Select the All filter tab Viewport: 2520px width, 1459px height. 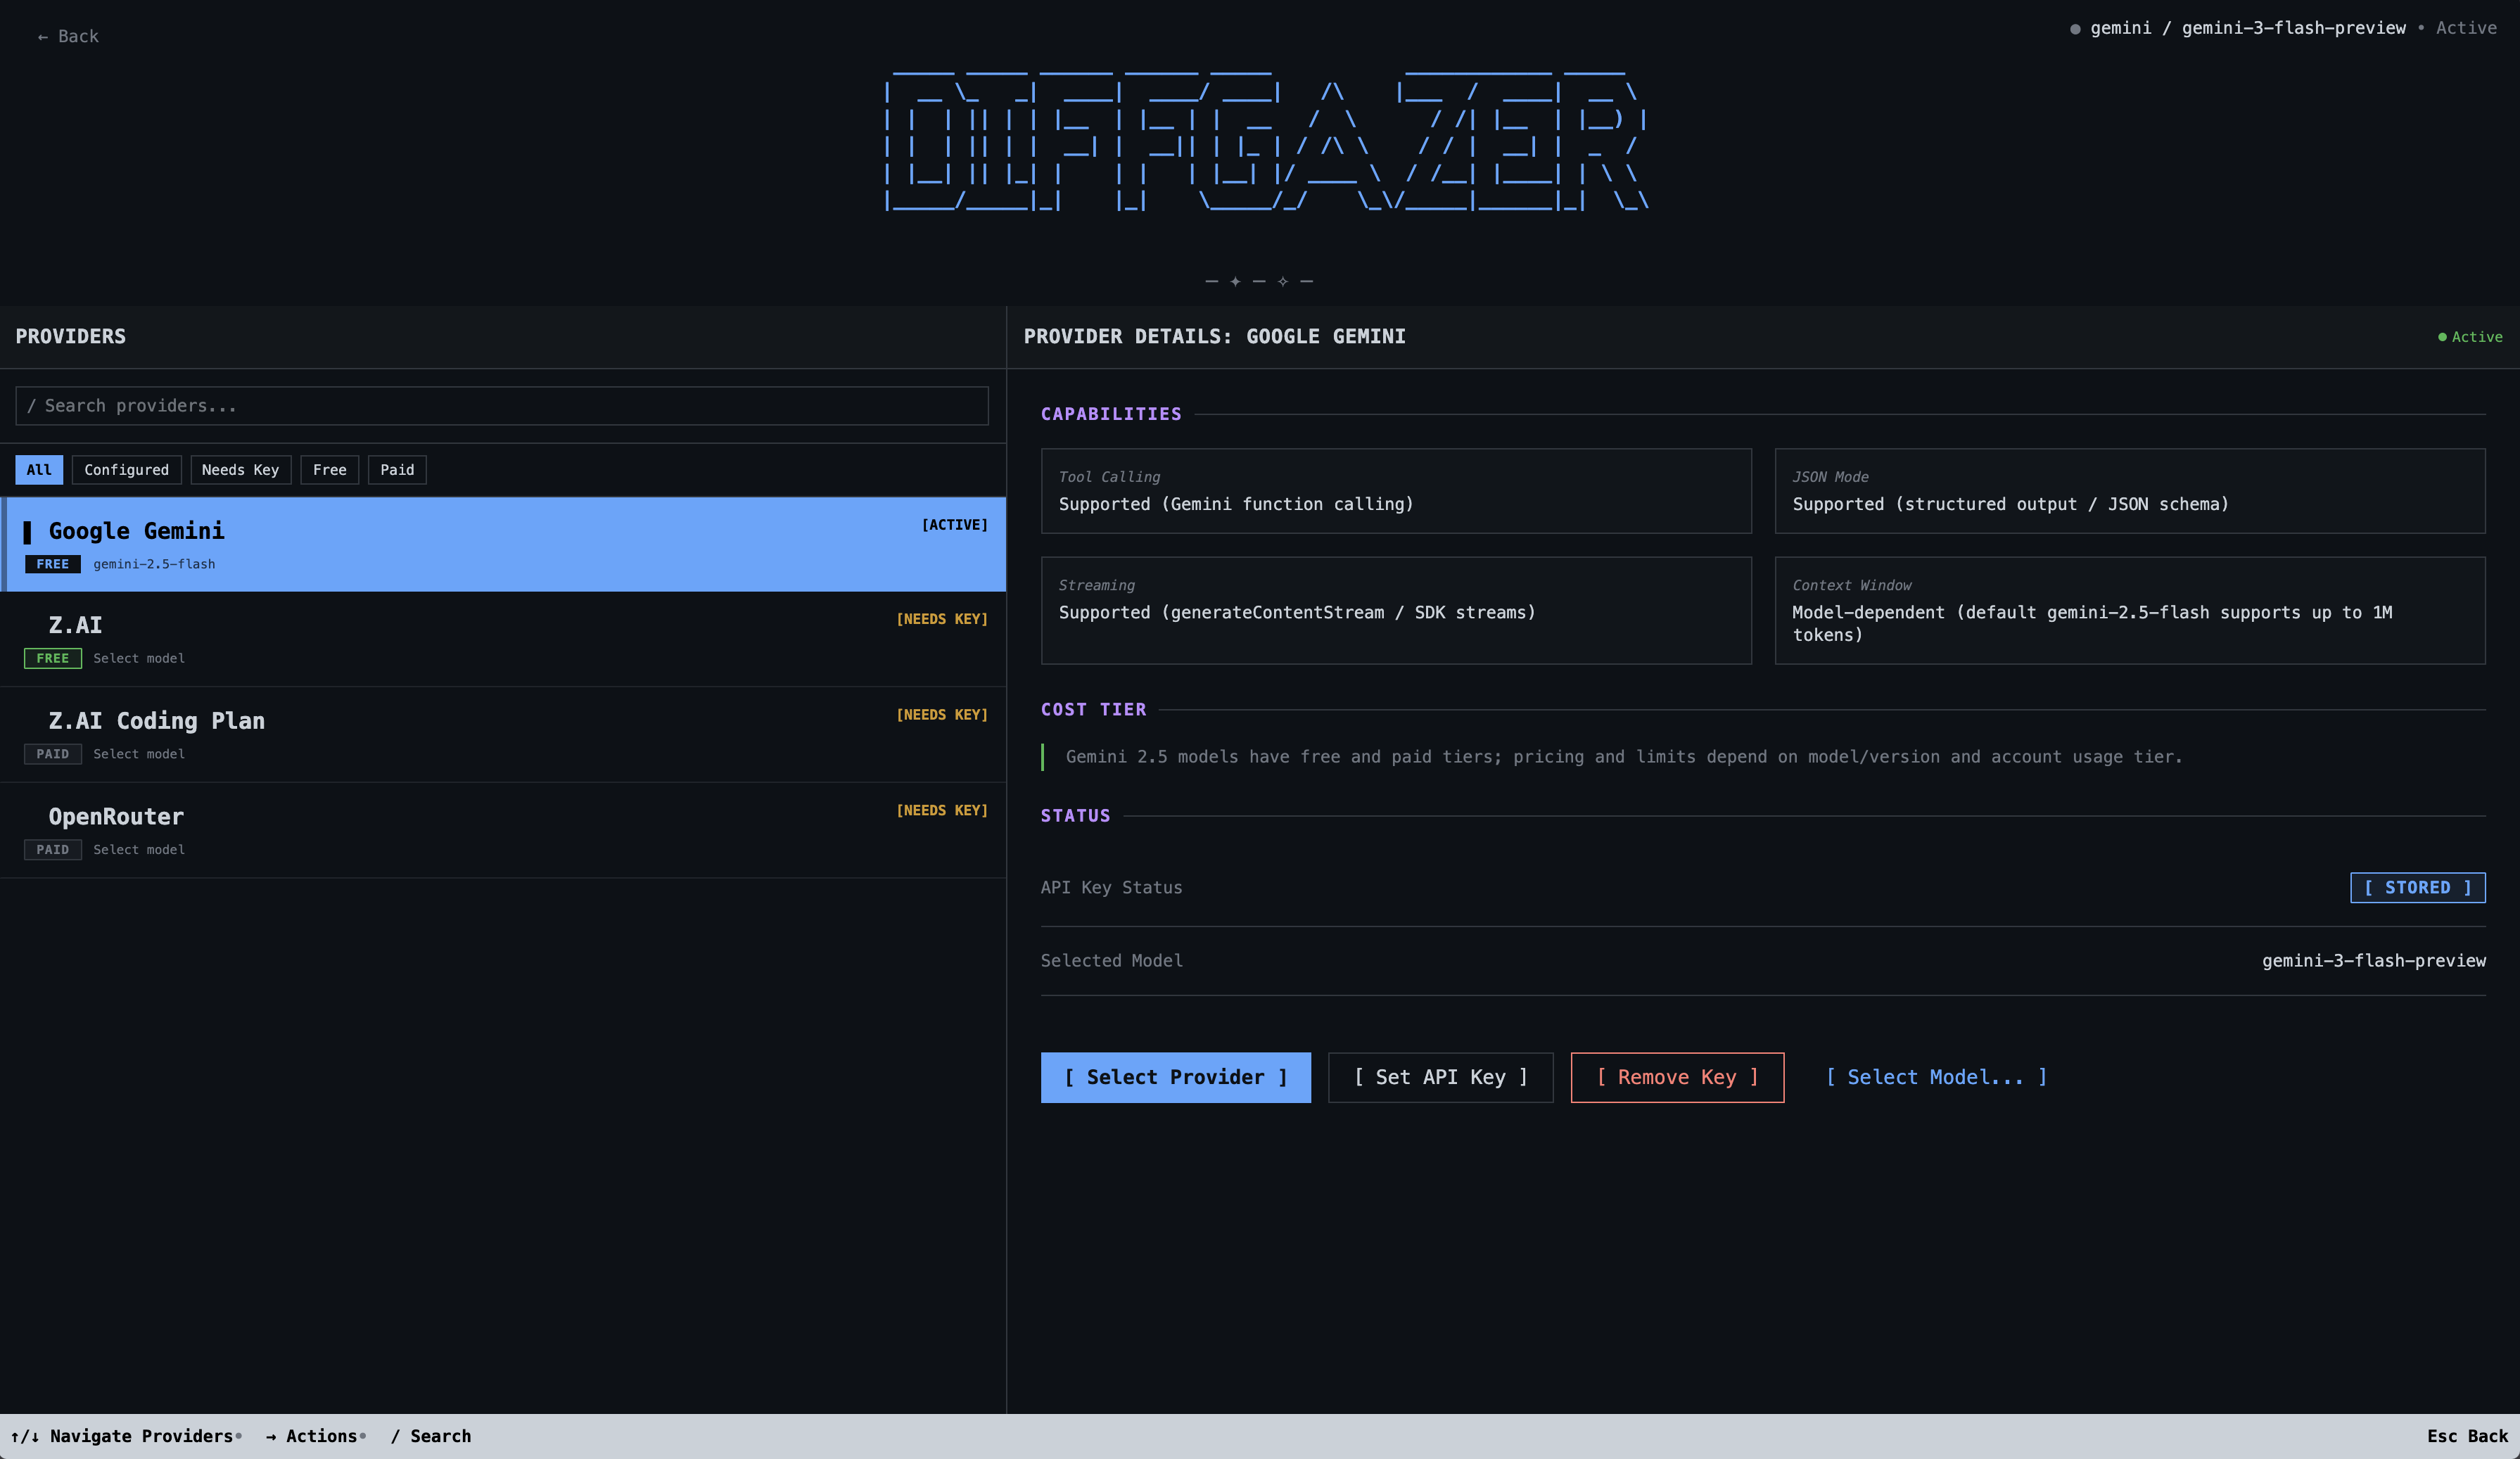(x=39, y=470)
